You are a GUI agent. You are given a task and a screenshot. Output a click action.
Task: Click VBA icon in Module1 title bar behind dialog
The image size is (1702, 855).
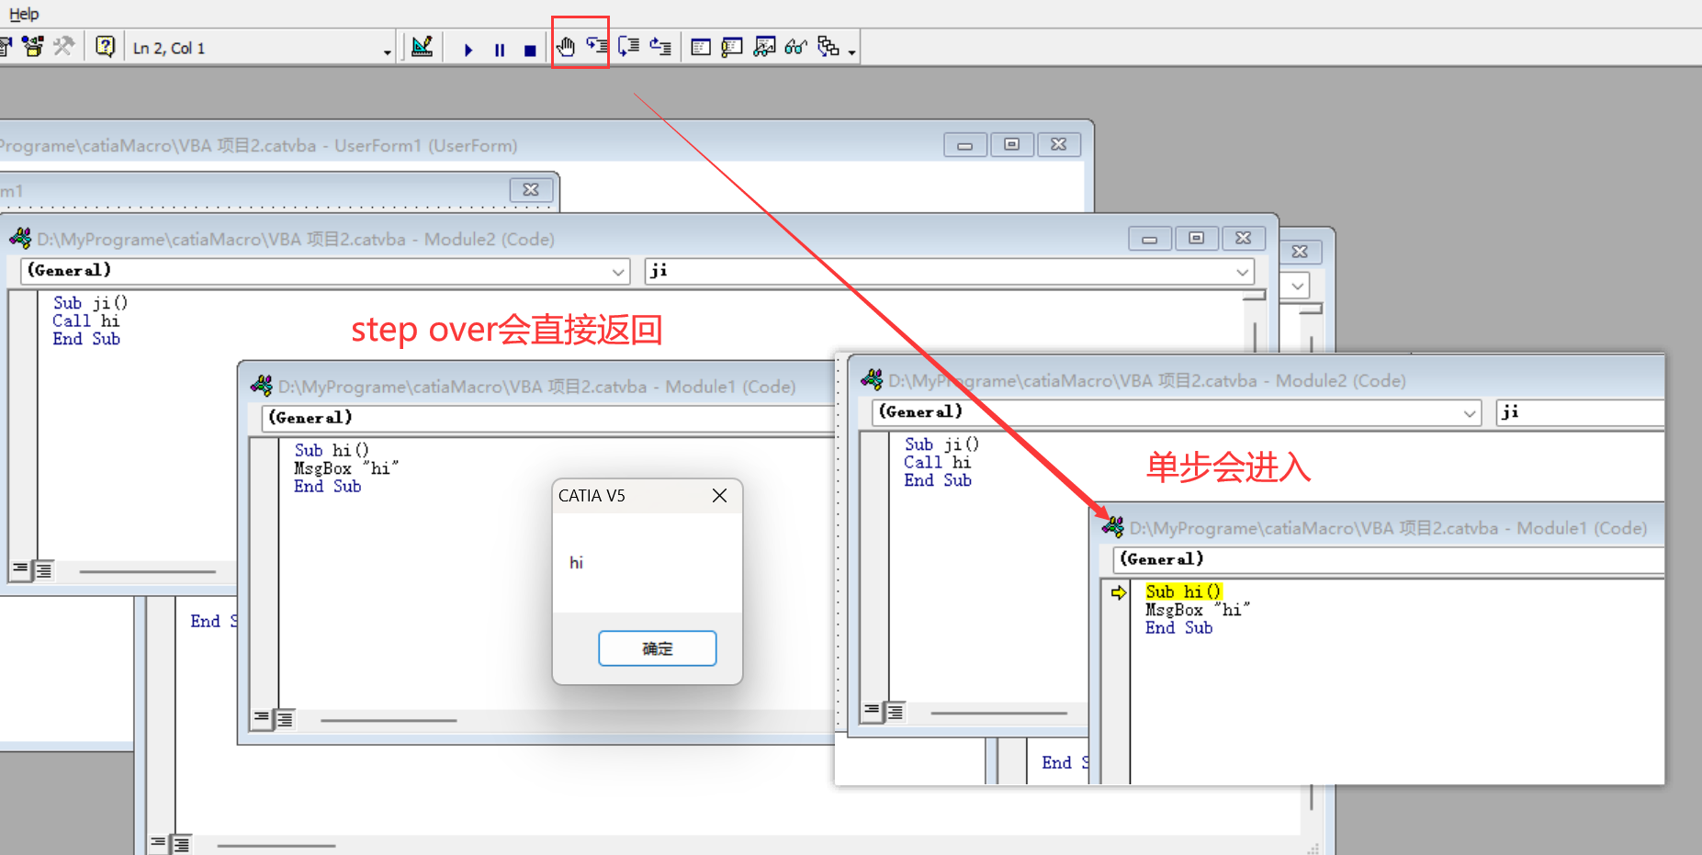tap(262, 386)
